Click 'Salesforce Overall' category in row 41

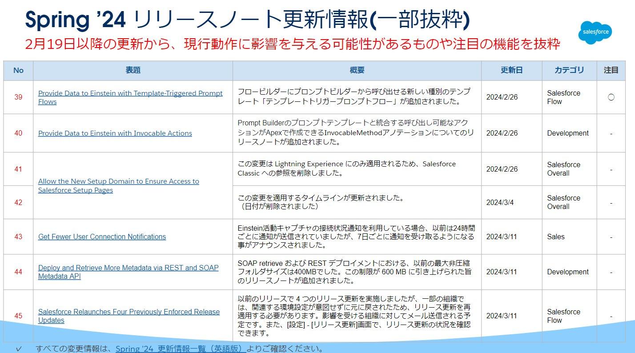pyautogui.click(x=564, y=169)
